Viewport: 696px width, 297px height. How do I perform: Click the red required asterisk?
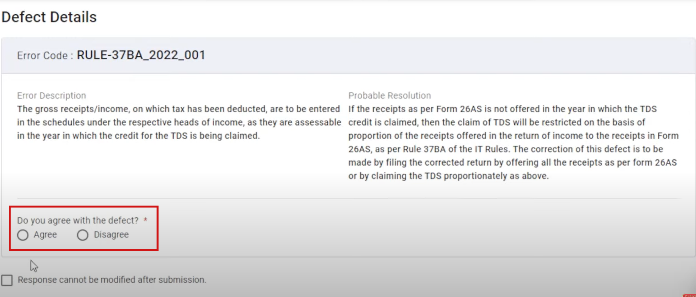click(145, 220)
